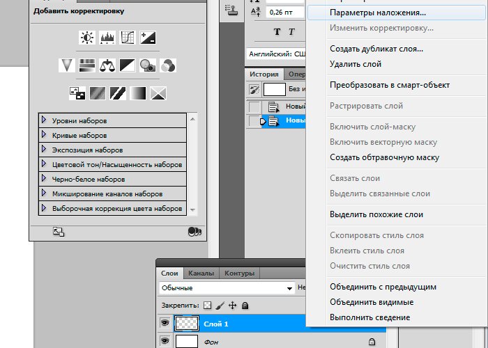Expand the Уровни наборов presets

(x=44, y=120)
